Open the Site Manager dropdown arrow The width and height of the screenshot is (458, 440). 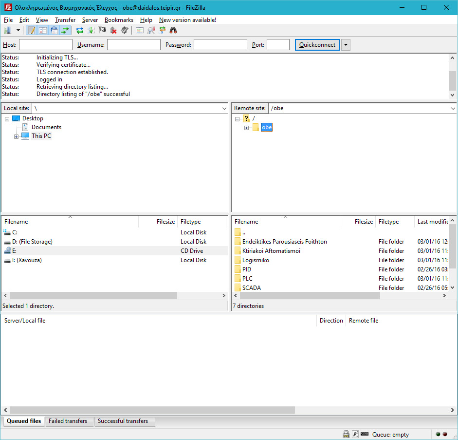pyautogui.click(x=18, y=30)
